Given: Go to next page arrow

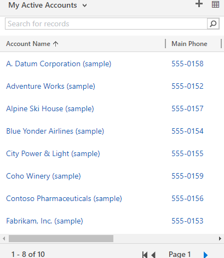Looking at the screenshot, I should (x=205, y=254).
